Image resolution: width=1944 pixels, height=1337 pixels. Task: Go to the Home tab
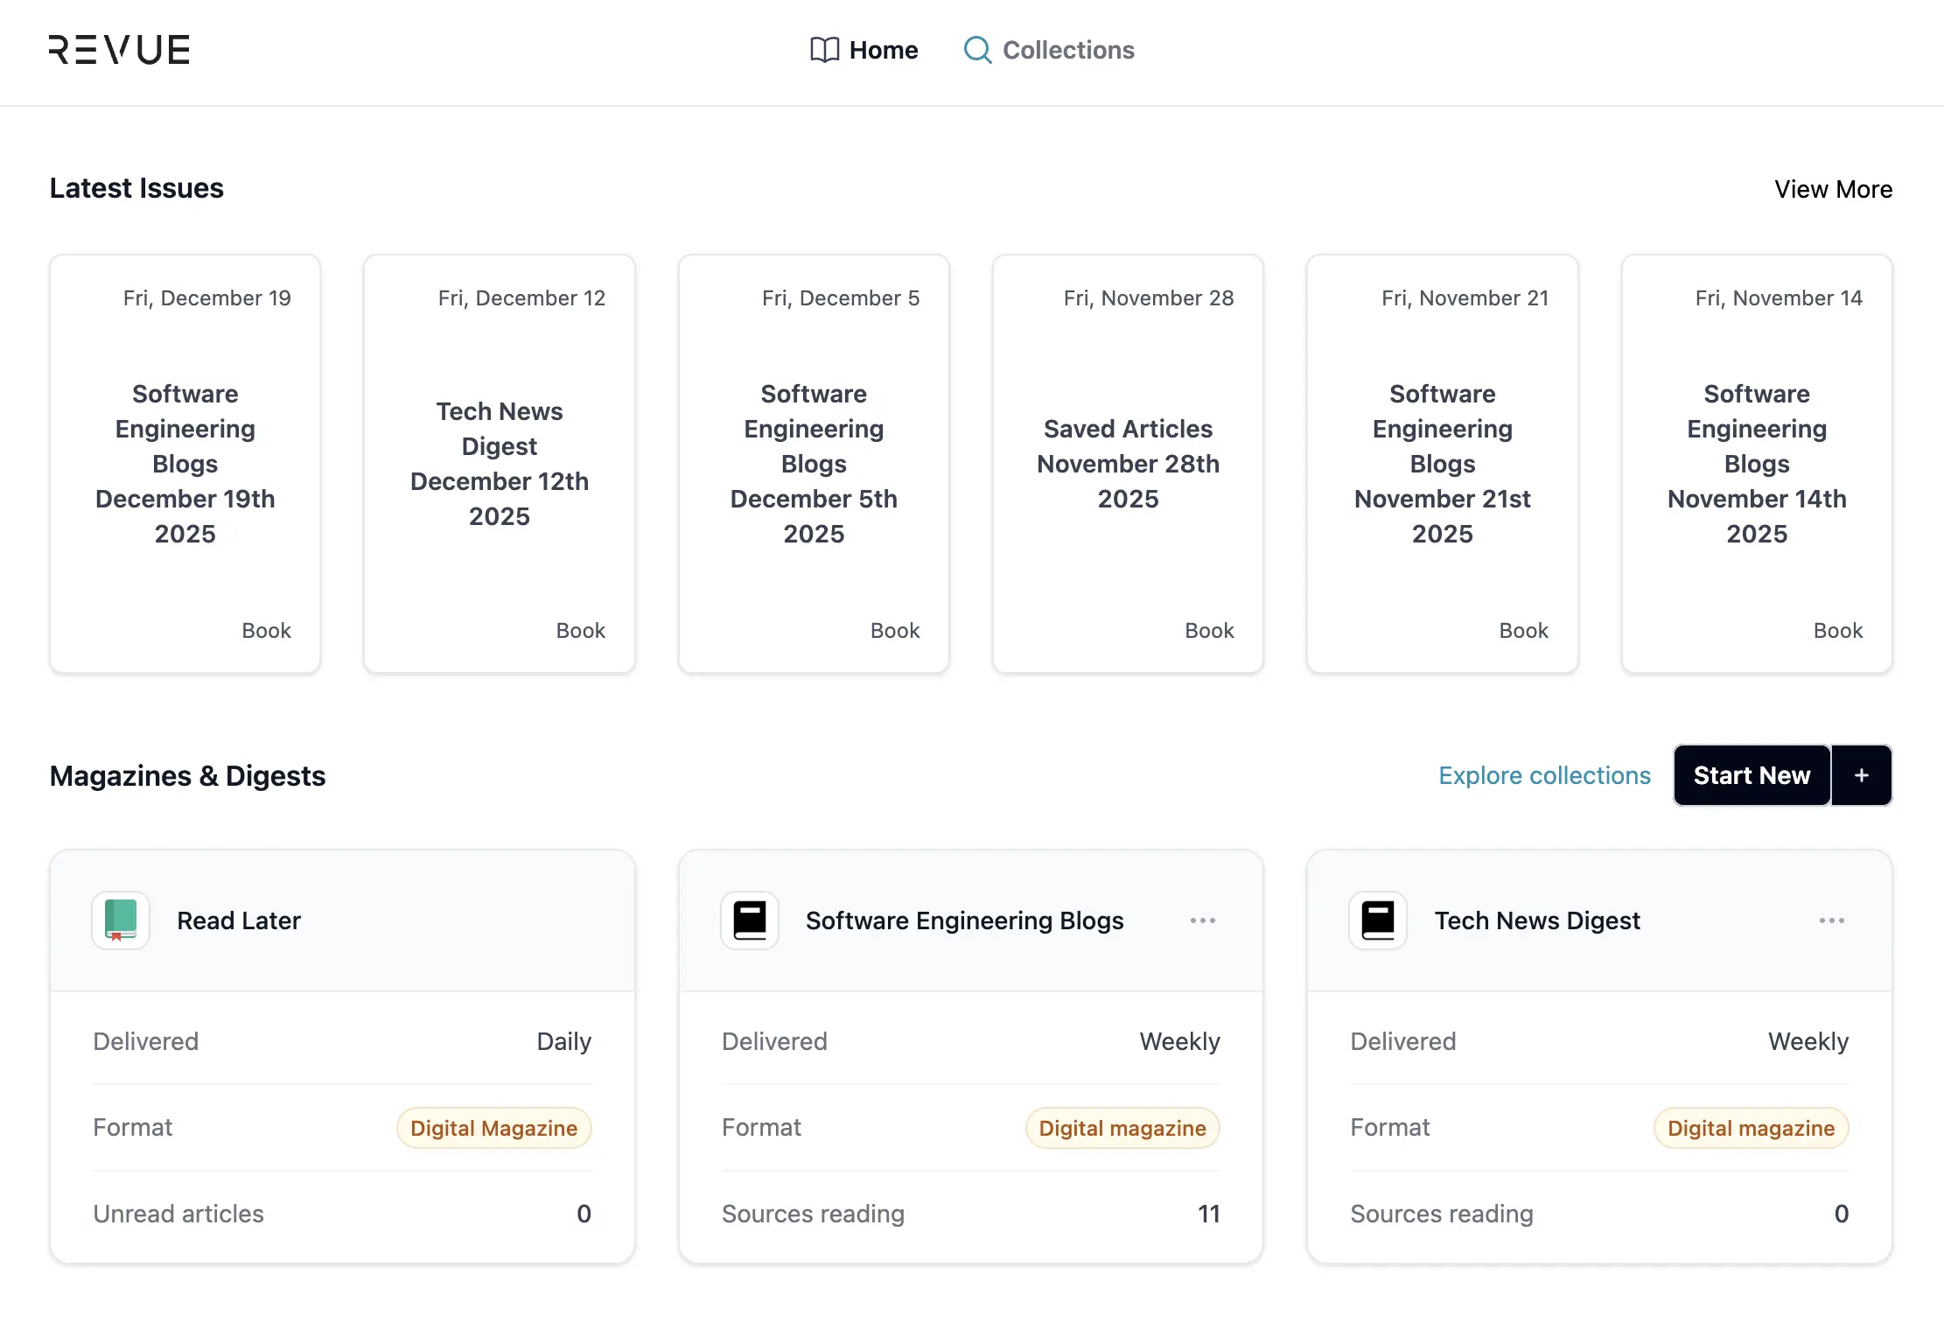(x=883, y=50)
